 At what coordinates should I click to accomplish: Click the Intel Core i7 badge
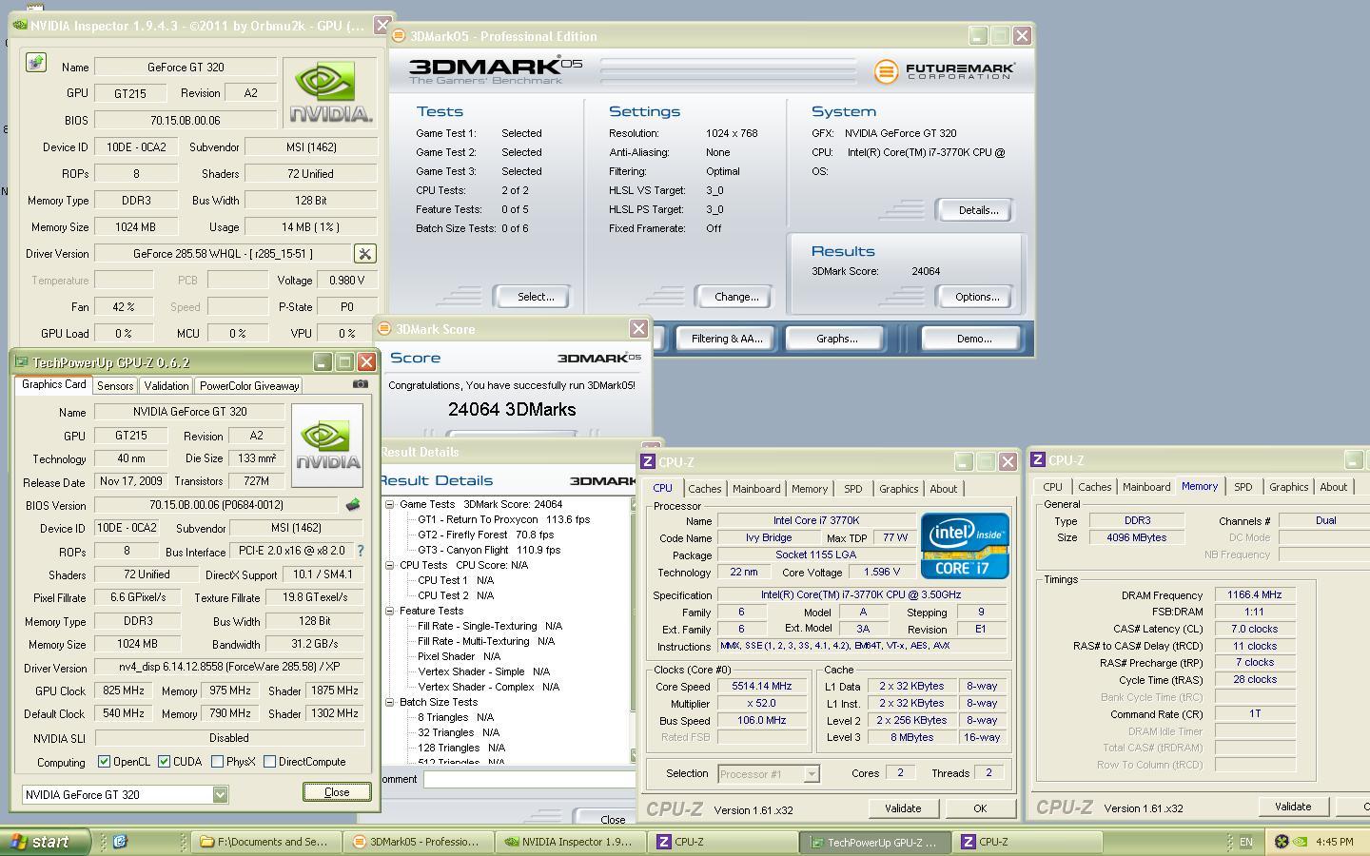coord(965,545)
